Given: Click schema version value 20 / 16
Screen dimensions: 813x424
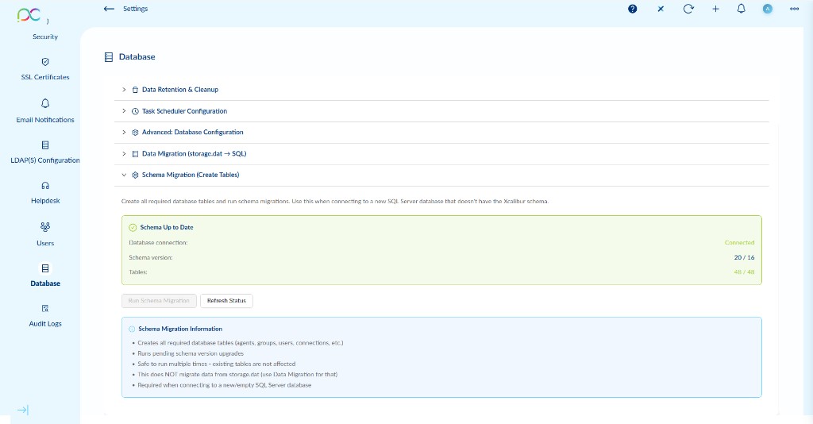Looking at the screenshot, I should pyautogui.click(x=744, y=257).
